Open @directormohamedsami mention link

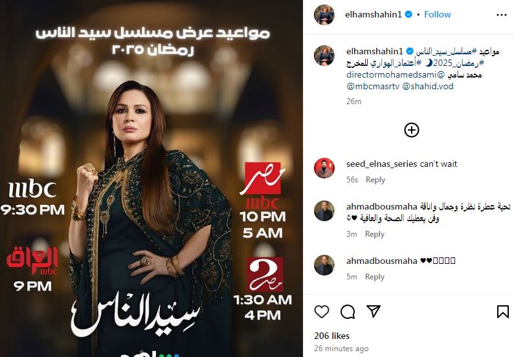coord(396,74)
